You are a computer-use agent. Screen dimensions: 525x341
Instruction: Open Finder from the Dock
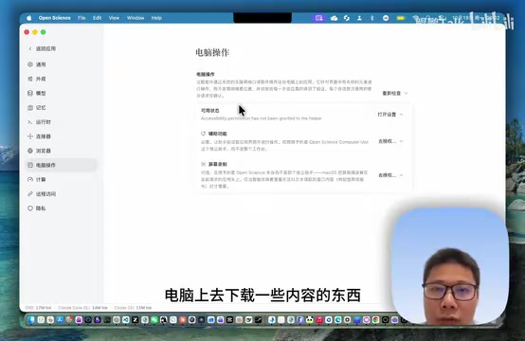coord(31,320)
